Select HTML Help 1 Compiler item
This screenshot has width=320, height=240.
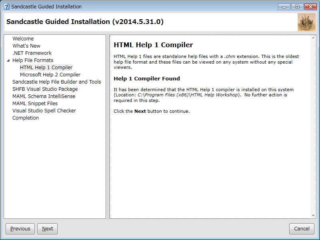tap(46, 67)
